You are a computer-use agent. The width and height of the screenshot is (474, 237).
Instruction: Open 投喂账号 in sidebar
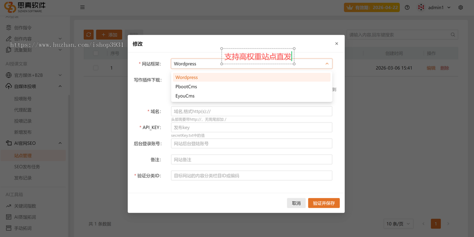(x=23, y=99)
